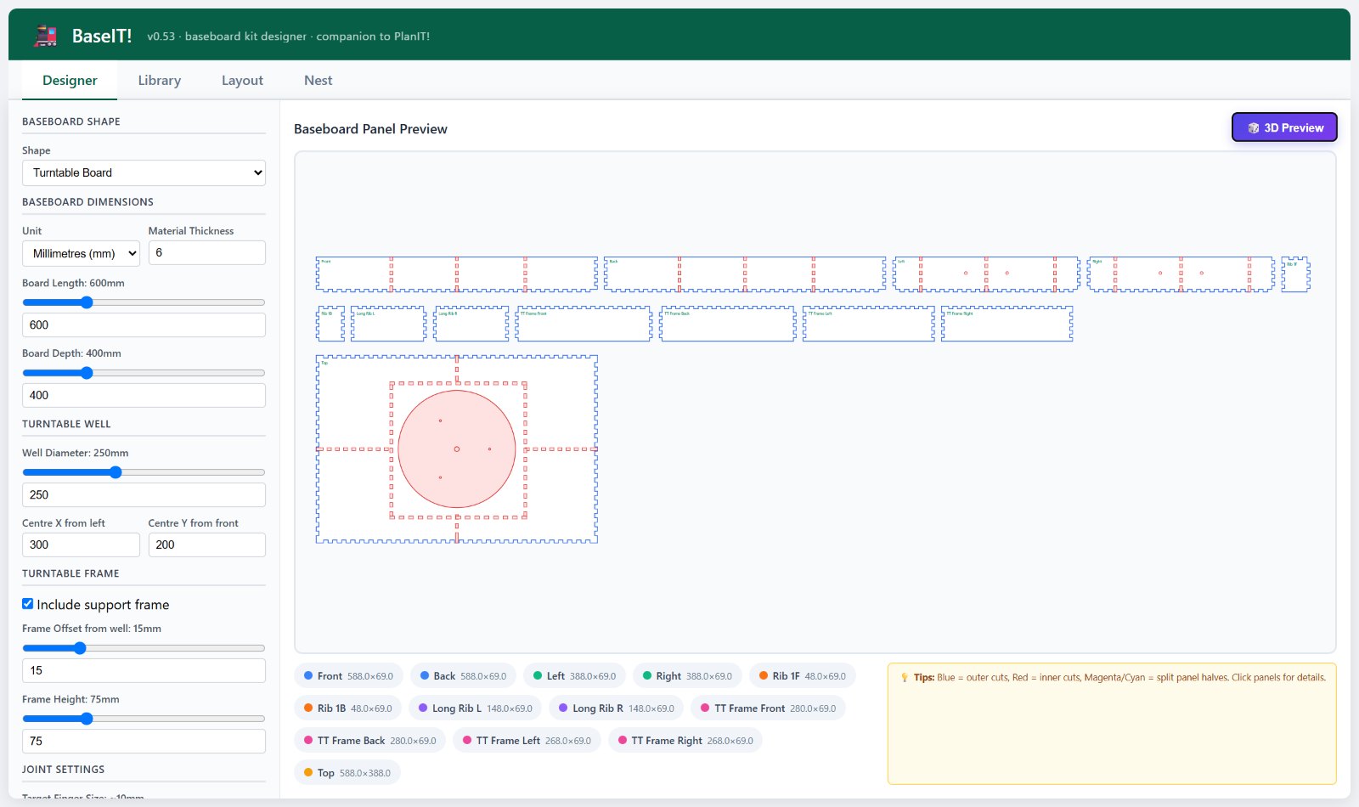Select the Long Rib L panel chip
The width and height of the screenshot is (1359, 807).
click(475, 708)
